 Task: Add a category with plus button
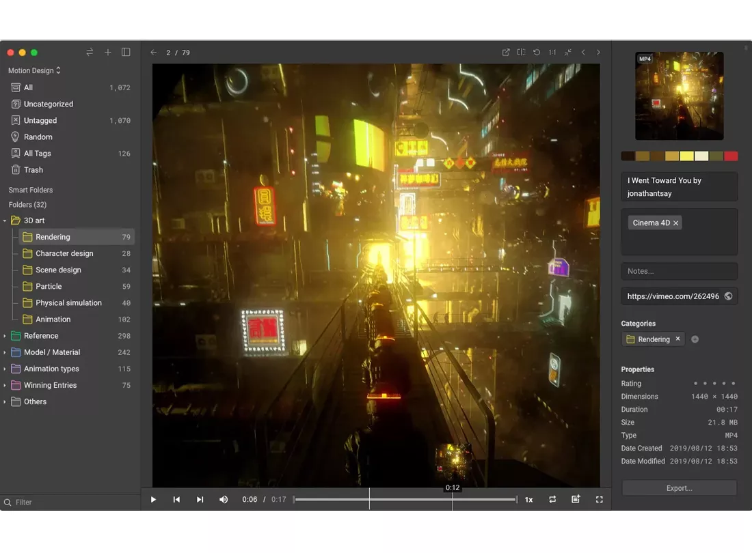tap(695, 339)
